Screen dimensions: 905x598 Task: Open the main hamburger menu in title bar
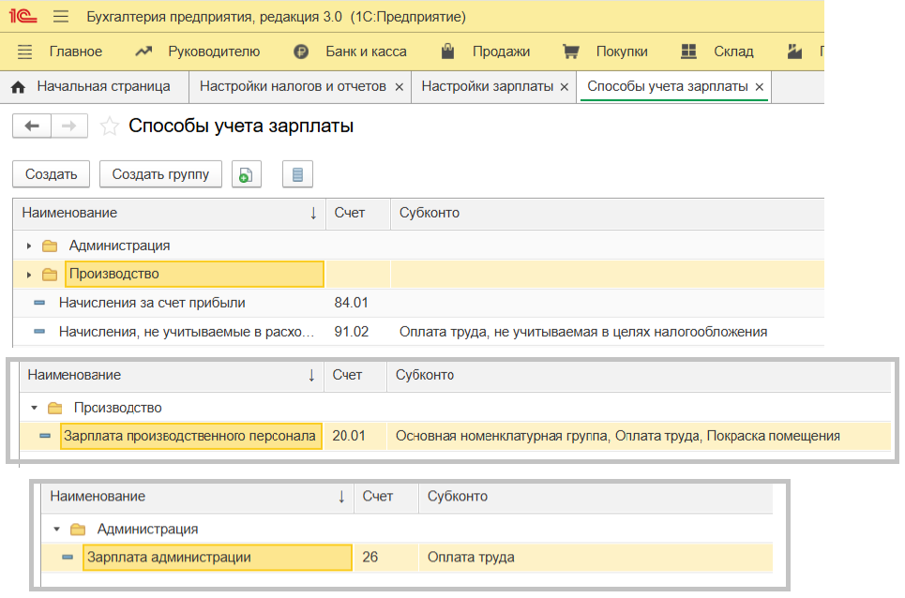[x=61, y=16]
